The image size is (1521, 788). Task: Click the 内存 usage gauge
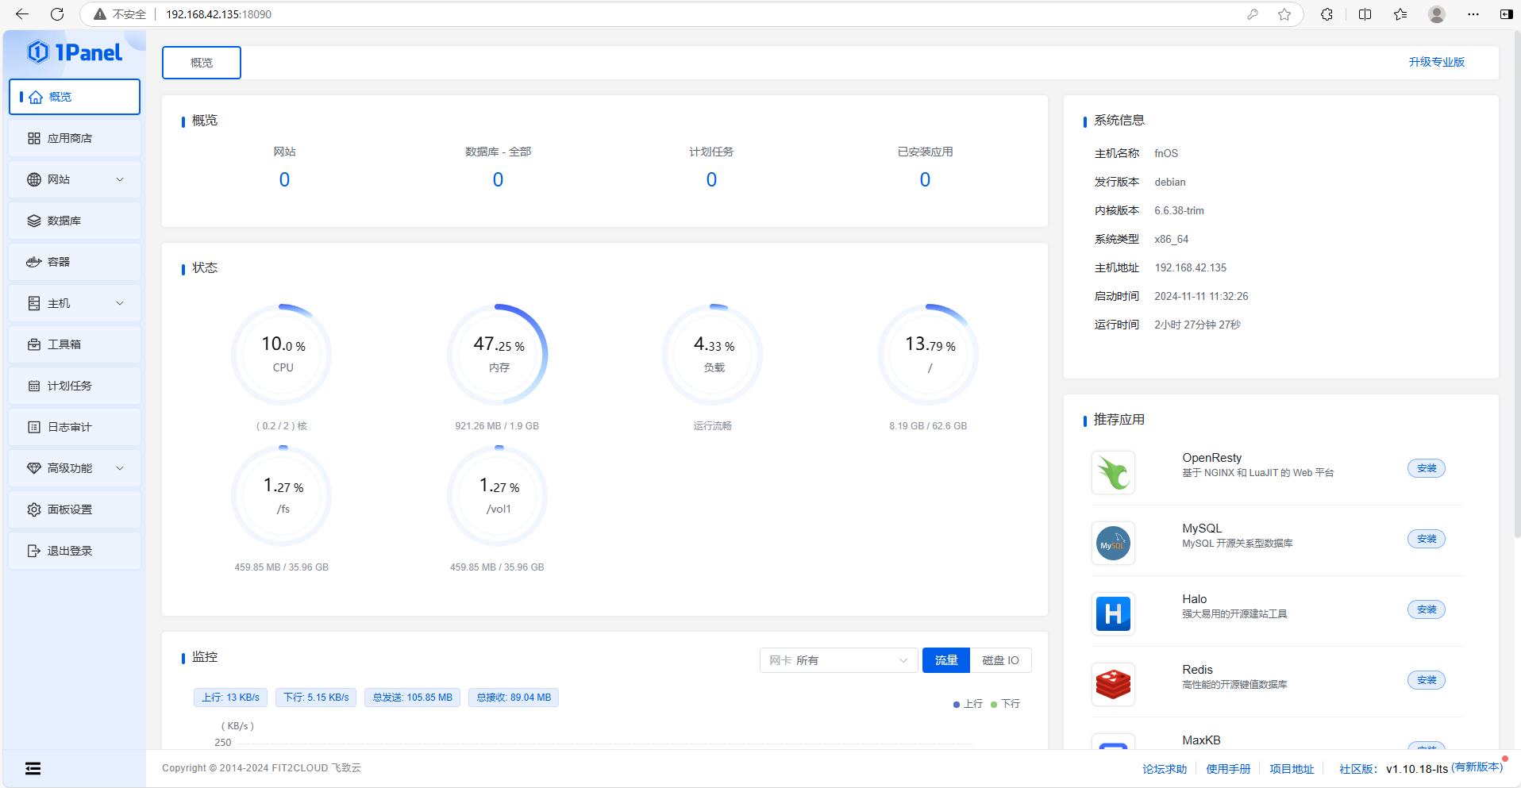[498, 355]
